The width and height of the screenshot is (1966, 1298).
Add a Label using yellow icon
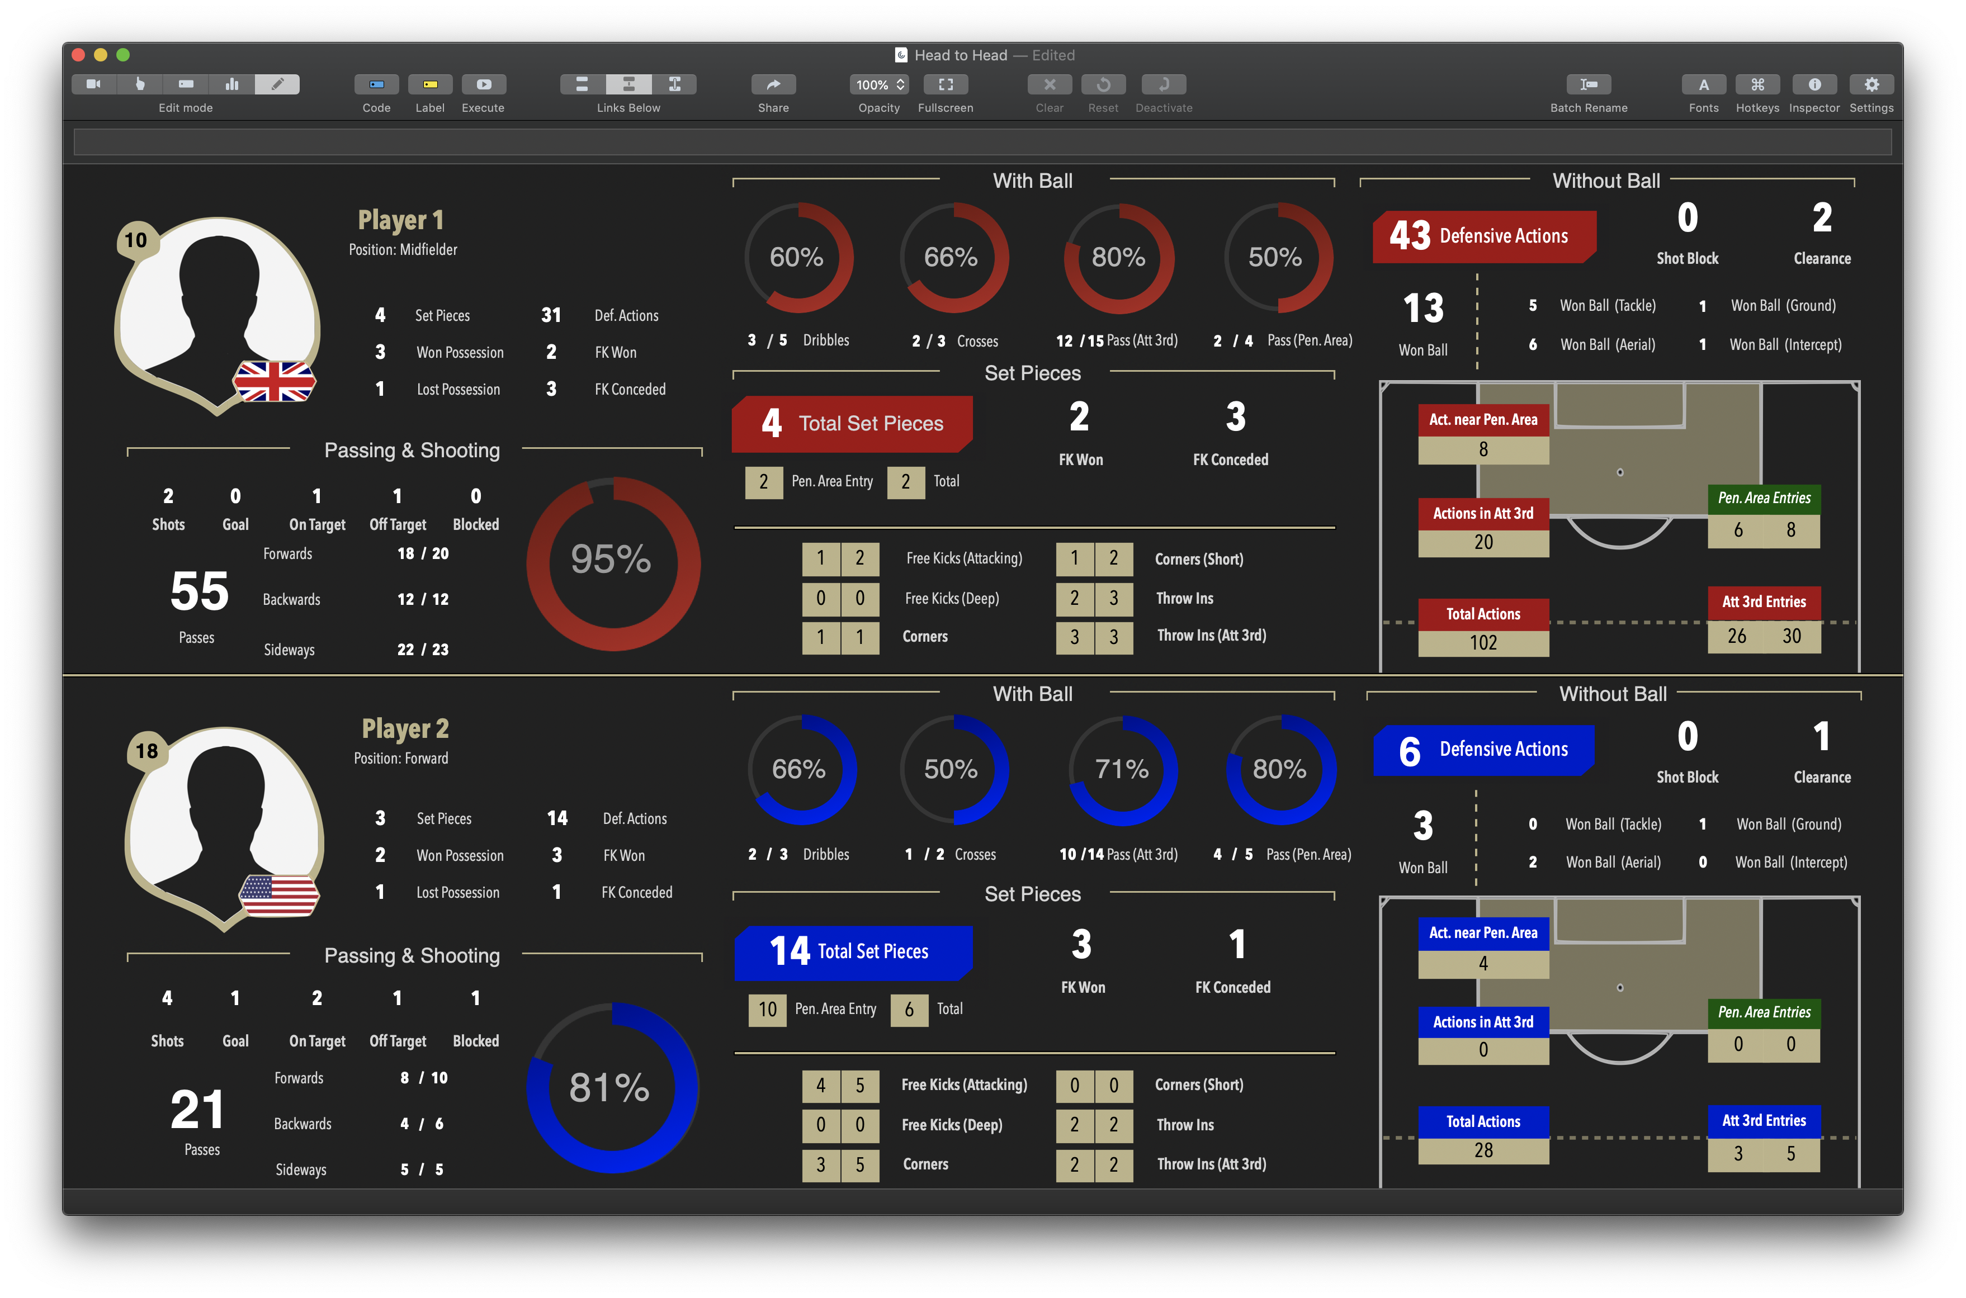click(x=429, y=84)
